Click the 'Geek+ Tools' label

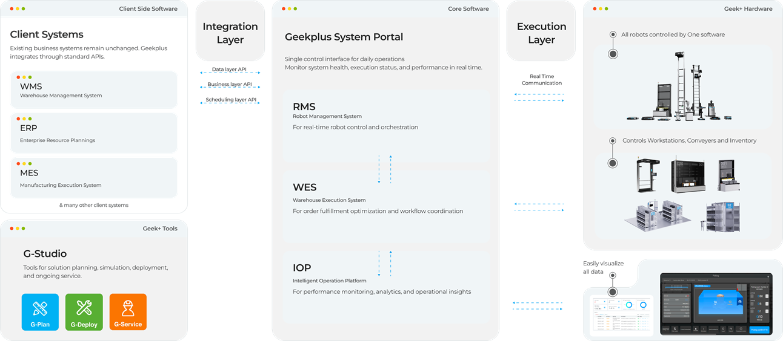point(160,229)
